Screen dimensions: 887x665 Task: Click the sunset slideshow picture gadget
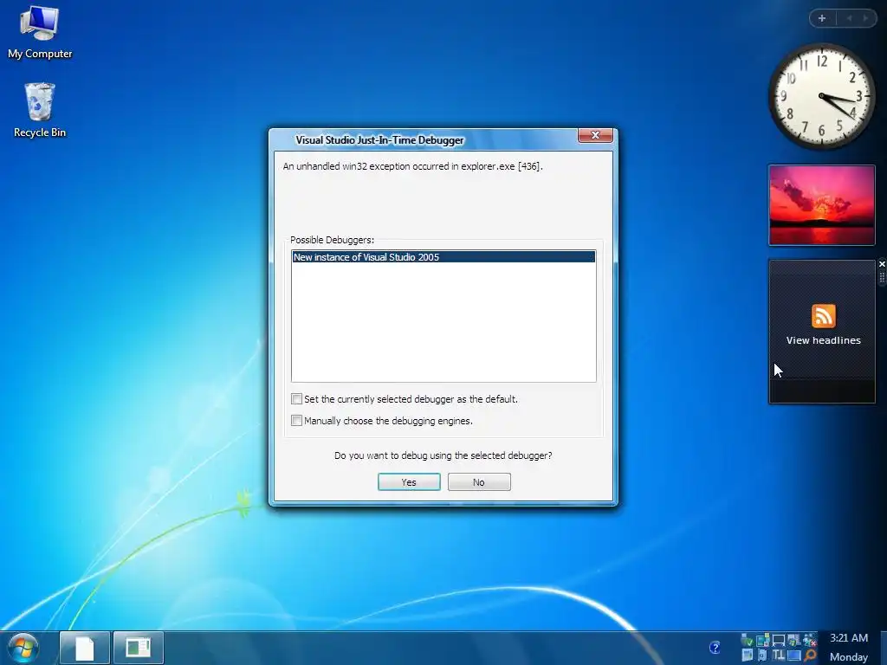[x=821, y=205]
